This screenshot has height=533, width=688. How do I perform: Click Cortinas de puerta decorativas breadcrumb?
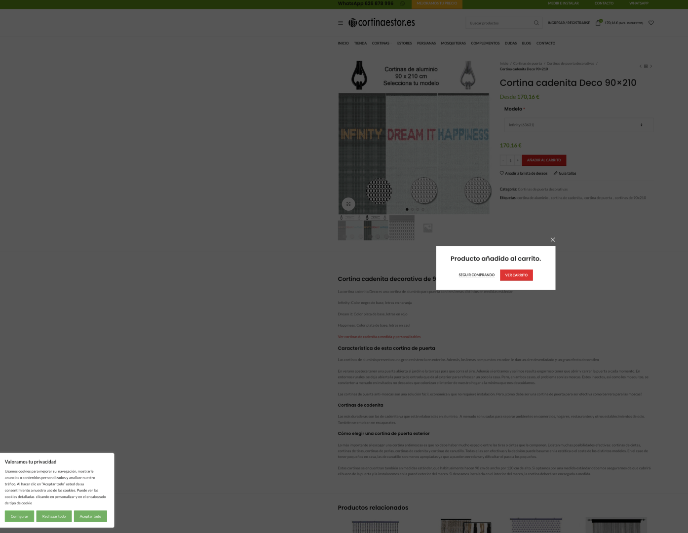[x=571, y=64]
